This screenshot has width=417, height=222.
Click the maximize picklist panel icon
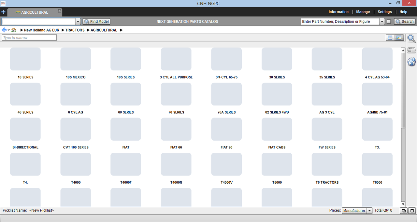click(412, 211)
